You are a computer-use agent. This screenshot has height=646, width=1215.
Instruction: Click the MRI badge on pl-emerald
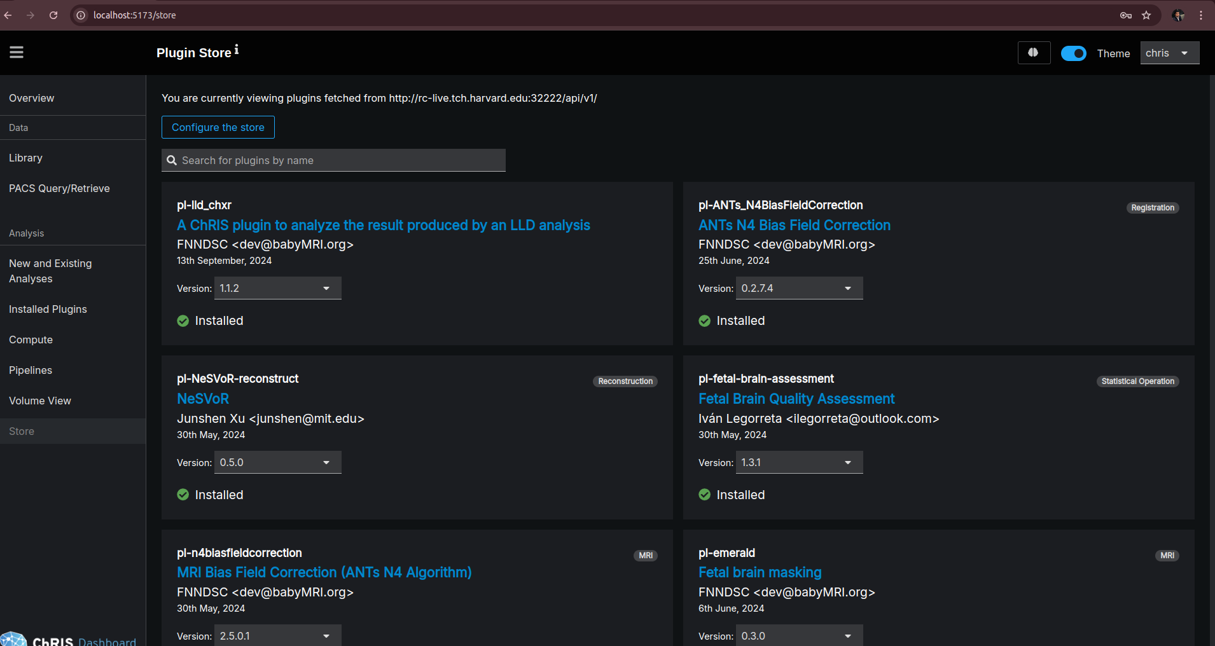click(1167, 556)
